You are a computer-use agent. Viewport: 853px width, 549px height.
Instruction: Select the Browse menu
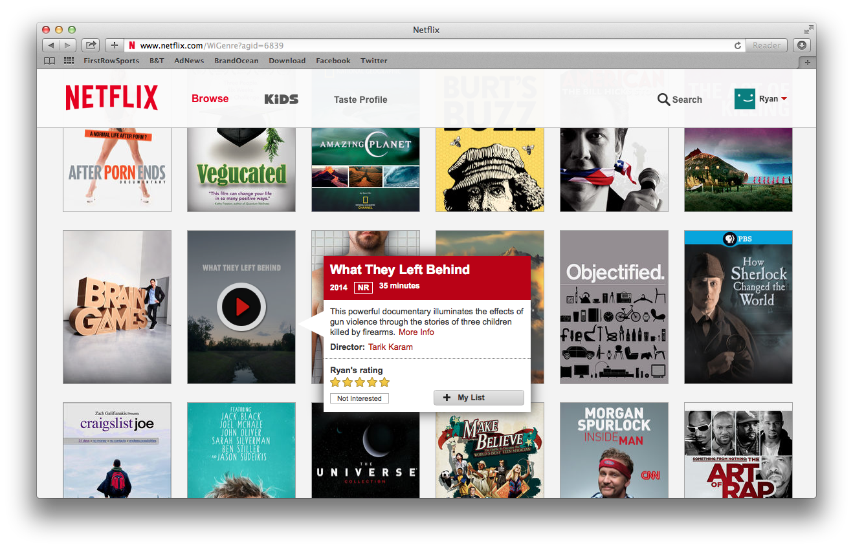tap(210, 98)
